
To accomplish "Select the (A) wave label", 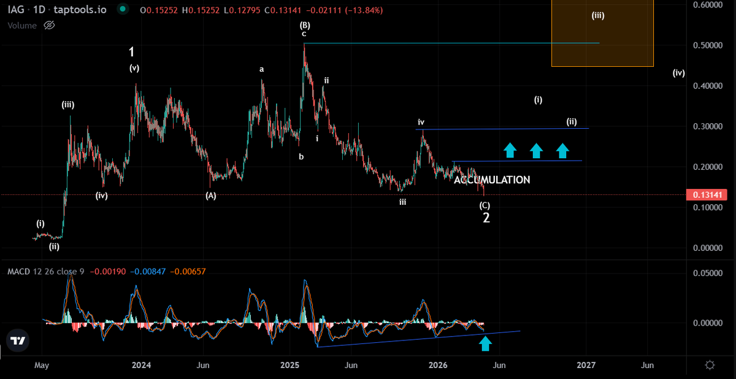I will click(x=211, y=196).
